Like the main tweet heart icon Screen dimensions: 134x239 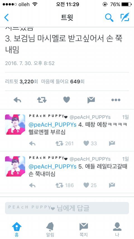(66, 100)
